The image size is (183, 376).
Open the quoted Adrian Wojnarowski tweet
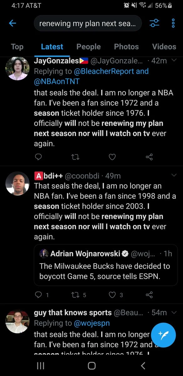click(x=106, y=265)
